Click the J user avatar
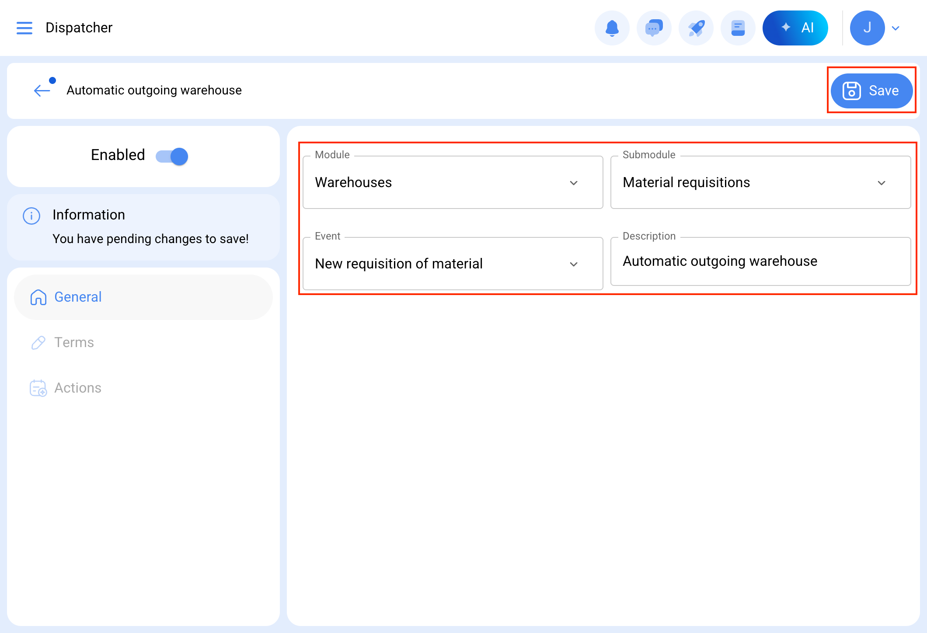This screenshot has height=633, width=927. click(x=867, y=28)
